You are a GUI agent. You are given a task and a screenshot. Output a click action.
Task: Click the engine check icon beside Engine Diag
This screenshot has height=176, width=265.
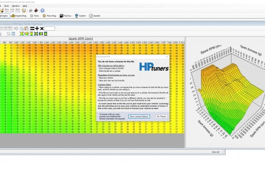[13, 16]
